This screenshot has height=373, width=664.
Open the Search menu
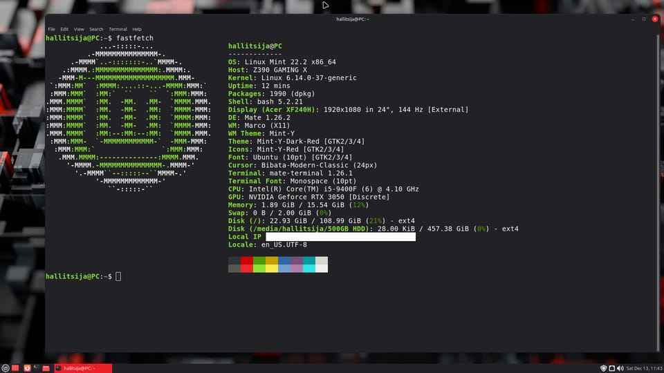pos(96,29)
